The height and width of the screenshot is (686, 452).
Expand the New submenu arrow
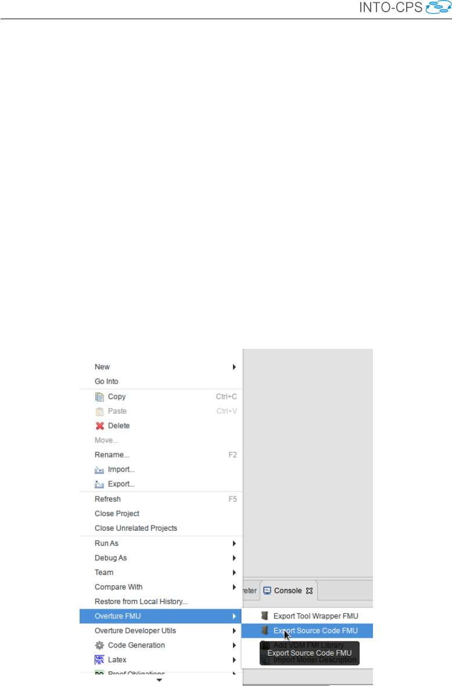234,367
